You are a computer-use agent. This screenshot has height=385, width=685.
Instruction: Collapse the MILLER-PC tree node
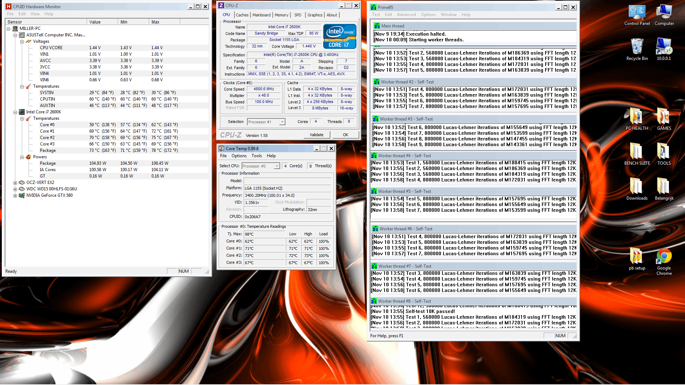point(8,29)
